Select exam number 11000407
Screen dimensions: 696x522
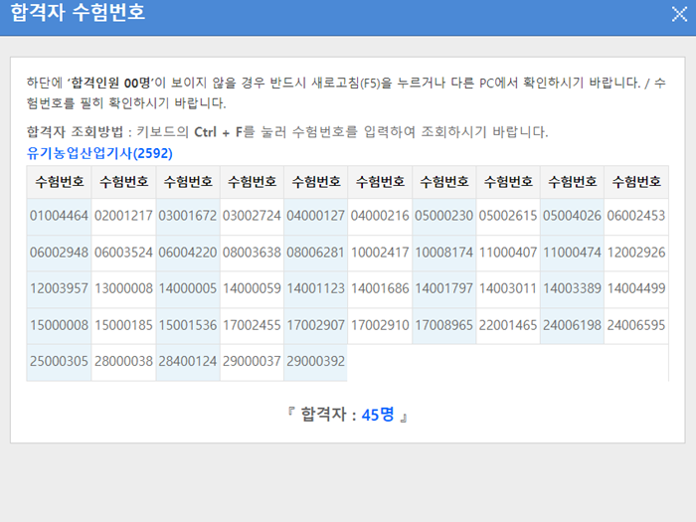click(508, 253)
